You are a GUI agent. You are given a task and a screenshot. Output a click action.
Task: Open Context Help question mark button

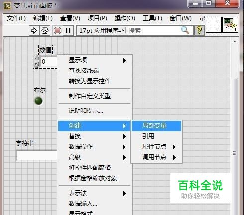pyautogui.click(x=199, y=31)
